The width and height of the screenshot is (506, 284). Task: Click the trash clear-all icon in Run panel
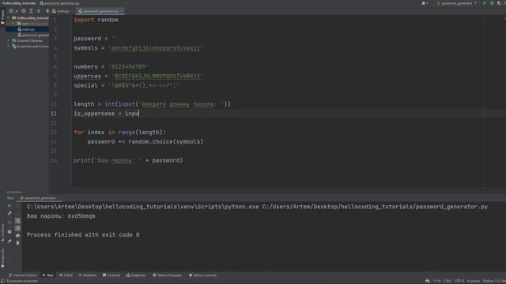[17, 243]
